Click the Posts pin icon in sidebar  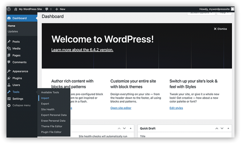(x=9, y=42)
